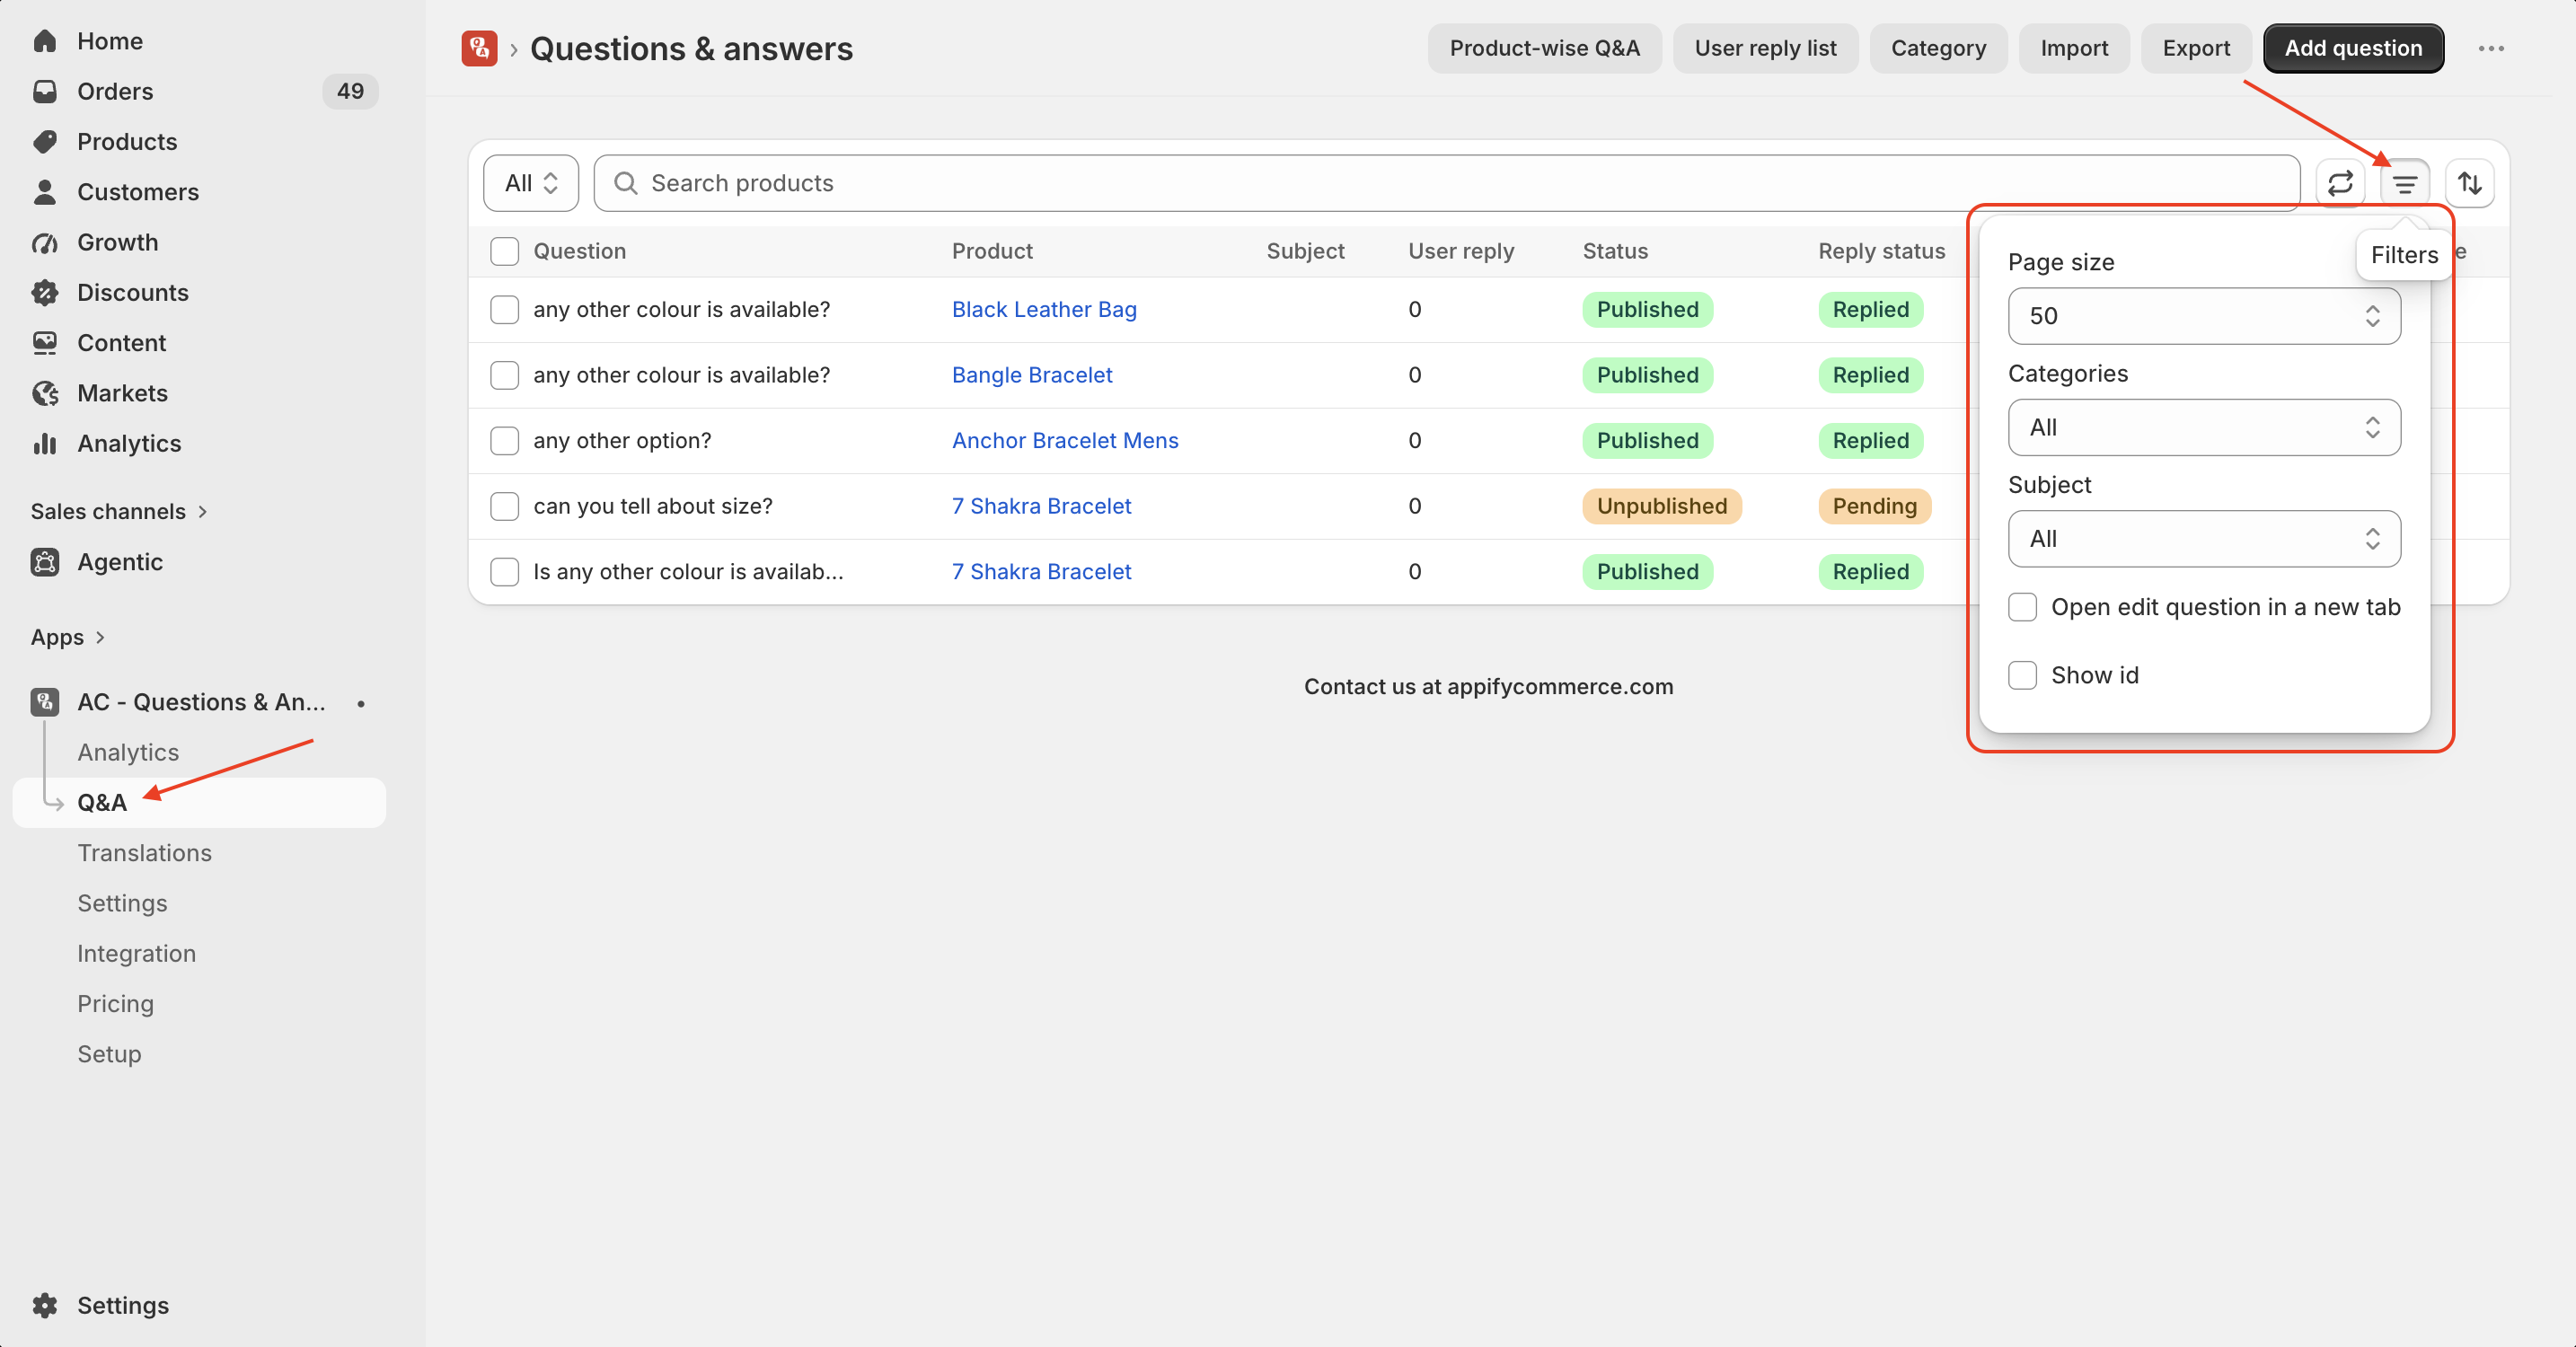
Task: Click the Growth gauge icon
Action: click(x=45, y=242)
